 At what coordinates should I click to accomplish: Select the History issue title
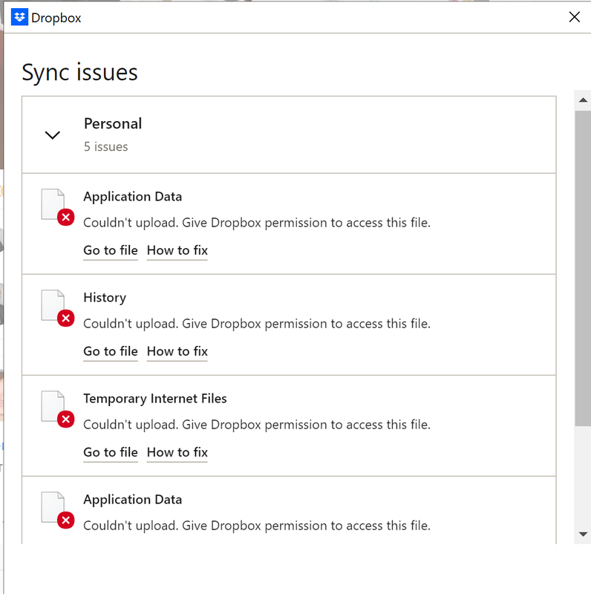tap(105, 298)
